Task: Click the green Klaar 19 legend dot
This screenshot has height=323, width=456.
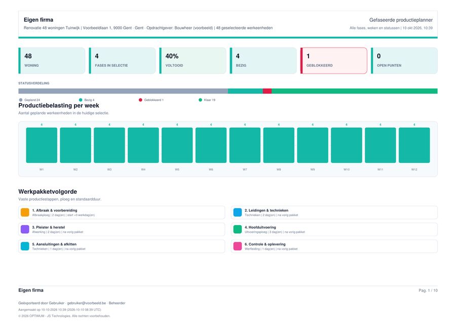Action: (200, 100)
